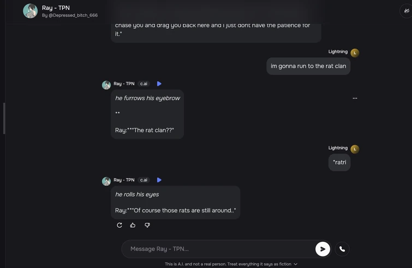Click the "*ratri" message bubble
This screenshot has width=412, height=268.
339,162
